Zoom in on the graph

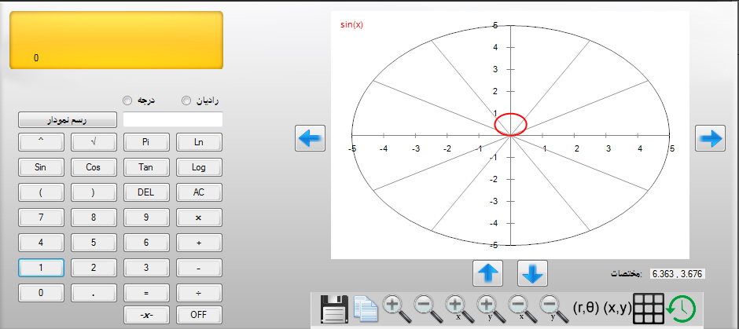(x=396, y=309)
